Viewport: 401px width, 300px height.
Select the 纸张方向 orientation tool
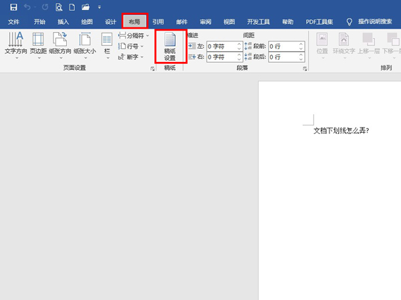59,43
